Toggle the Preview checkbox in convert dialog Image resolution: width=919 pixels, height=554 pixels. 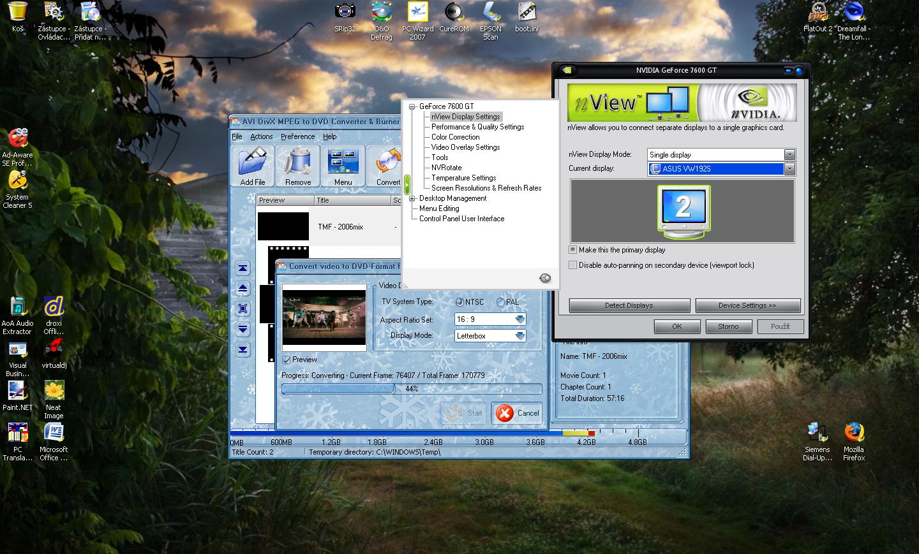(287, 360)
